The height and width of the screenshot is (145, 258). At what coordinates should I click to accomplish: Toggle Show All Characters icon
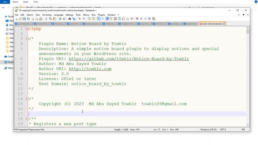pos(102,19)
